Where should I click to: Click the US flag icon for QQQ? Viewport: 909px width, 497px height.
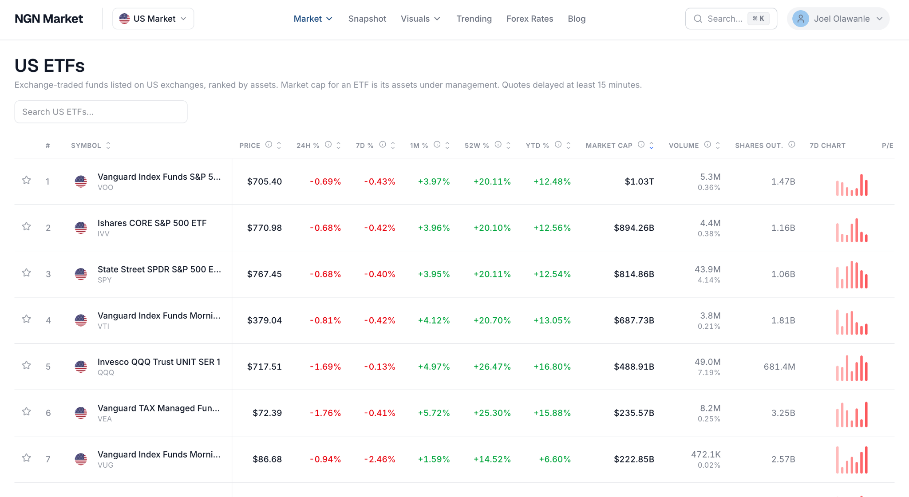click(x=81, y=367)
